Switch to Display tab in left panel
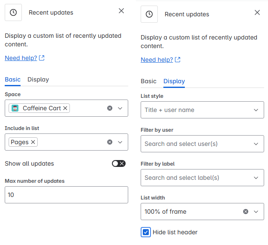 [38, 79]
